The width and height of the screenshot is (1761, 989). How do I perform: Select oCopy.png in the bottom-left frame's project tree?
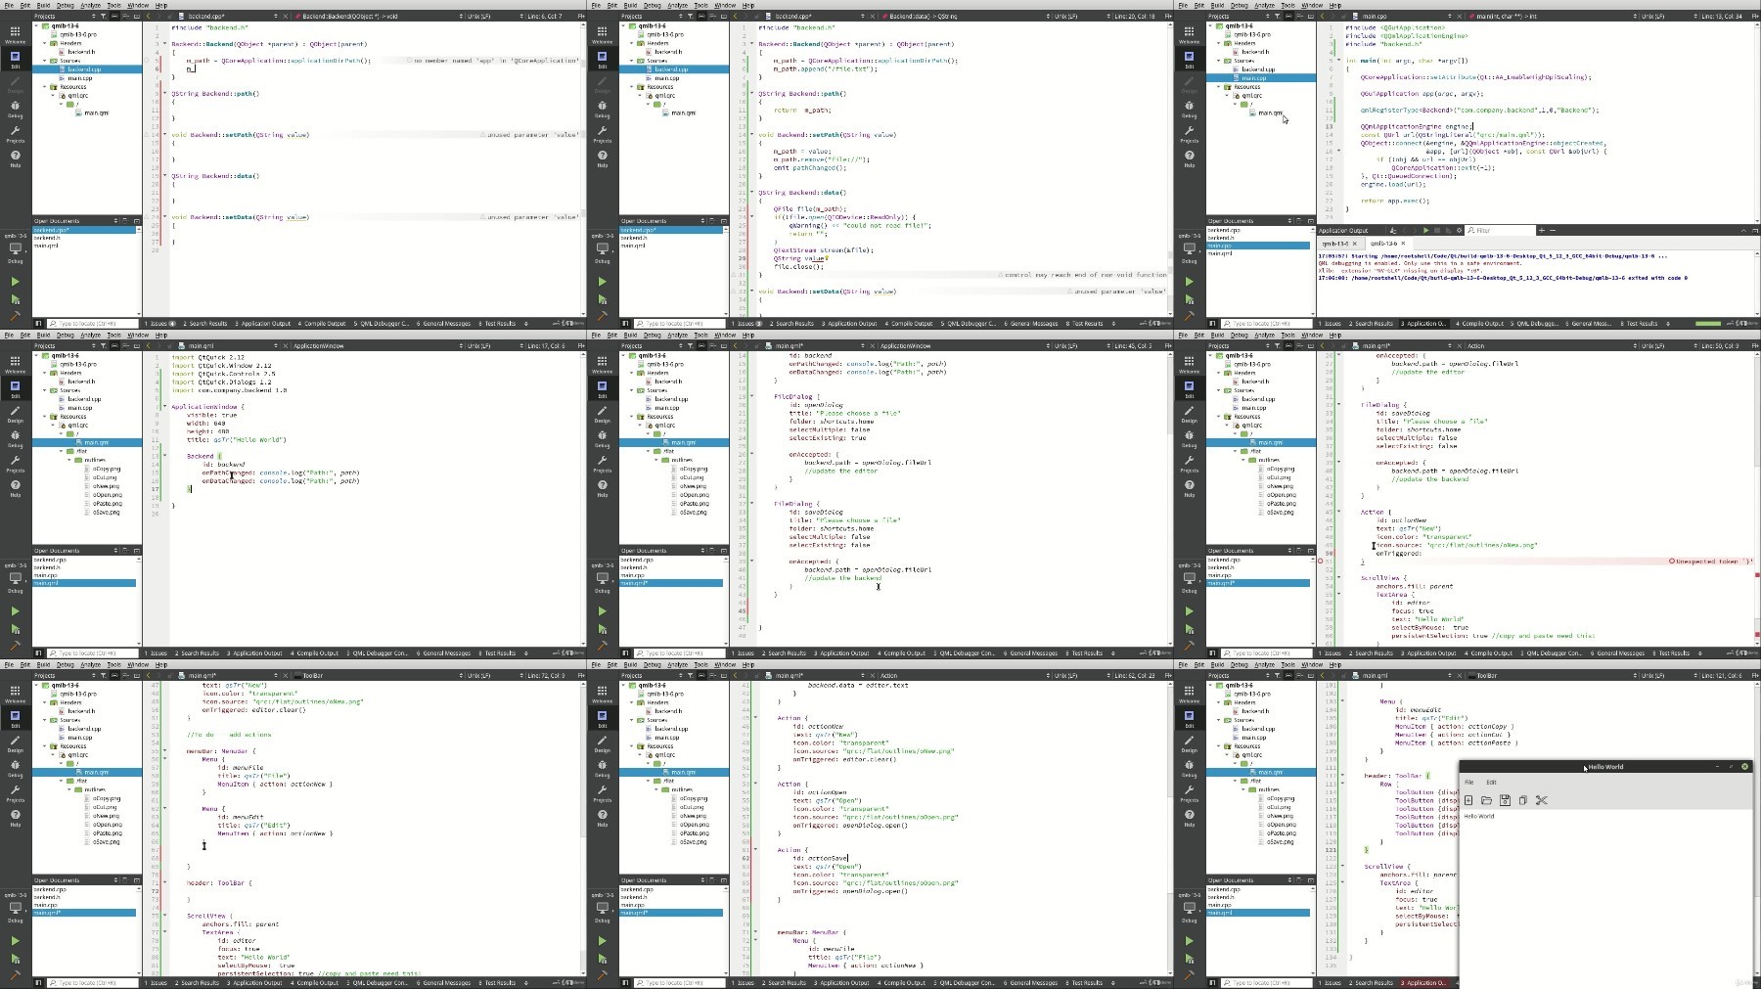tap(107, 798)
